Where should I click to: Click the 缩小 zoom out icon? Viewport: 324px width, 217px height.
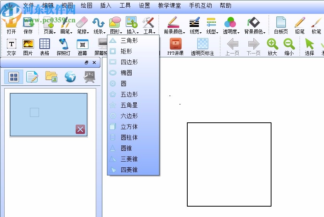coord(289,47)
